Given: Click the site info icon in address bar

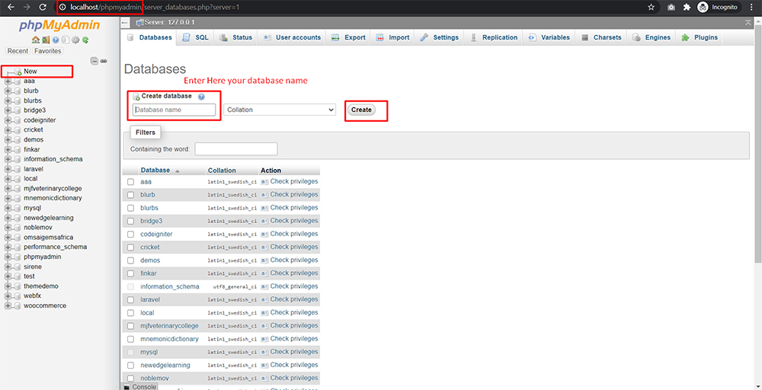Looking at the screenshot, I should (x=62, y=8).
